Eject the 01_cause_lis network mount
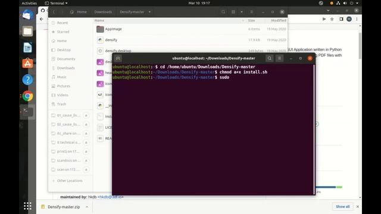 tap(86, 115)
